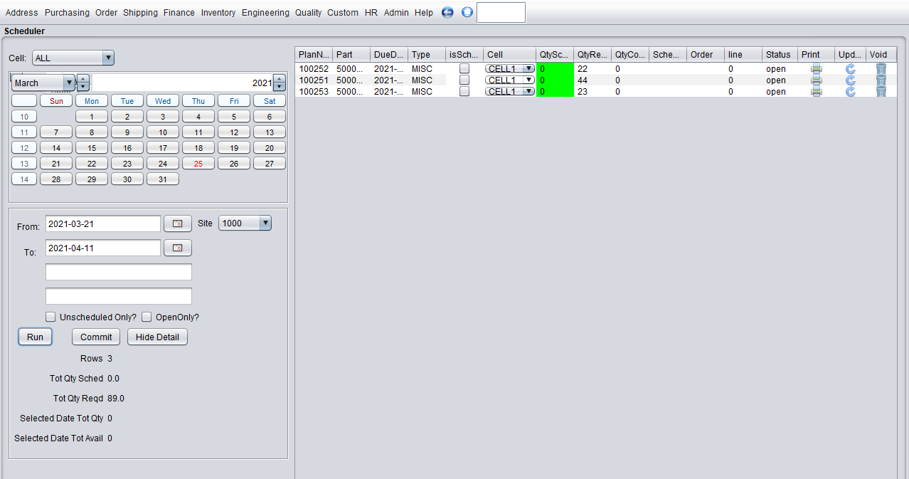This screenshot has width=909, height=479.
Task: Open the To date calendar picker icon
Action: [178, 248]
